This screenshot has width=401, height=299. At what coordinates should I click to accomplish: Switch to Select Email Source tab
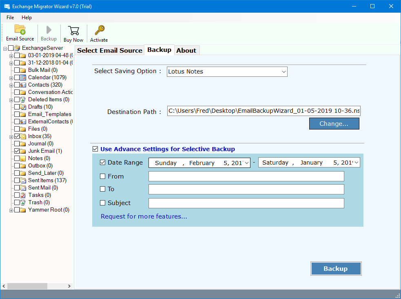coord(110,50)
